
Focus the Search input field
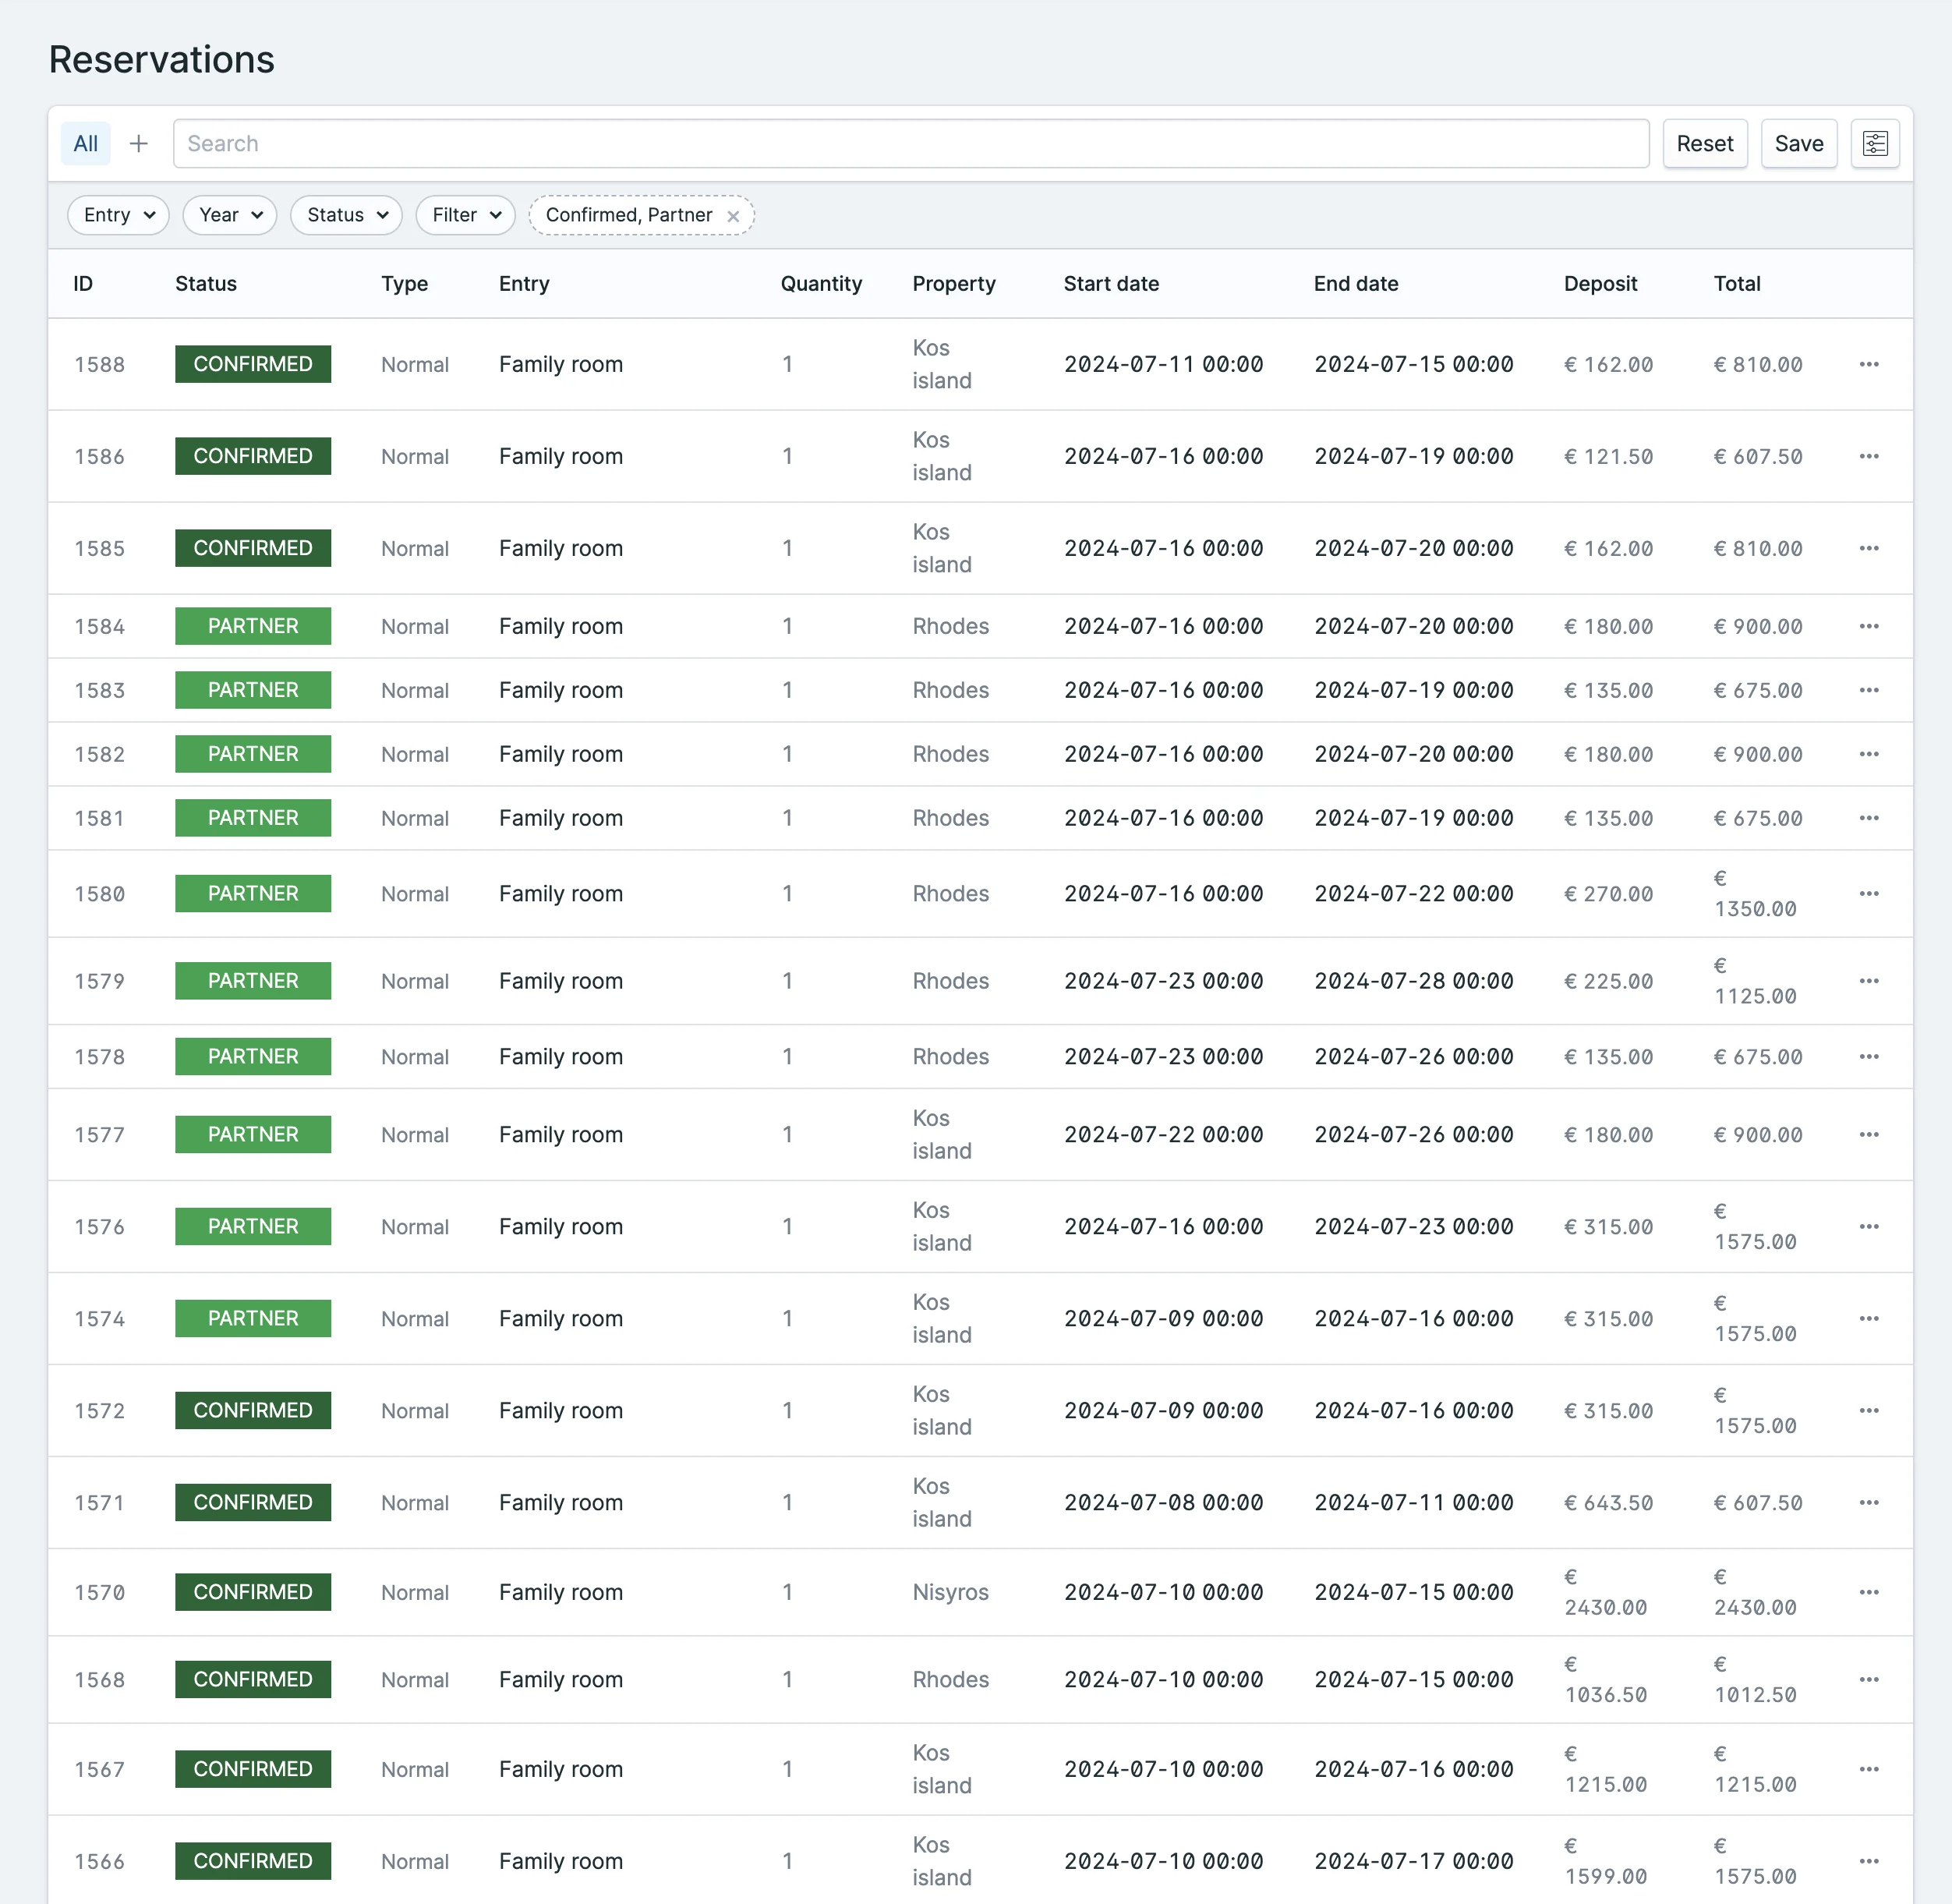(910, 144)
